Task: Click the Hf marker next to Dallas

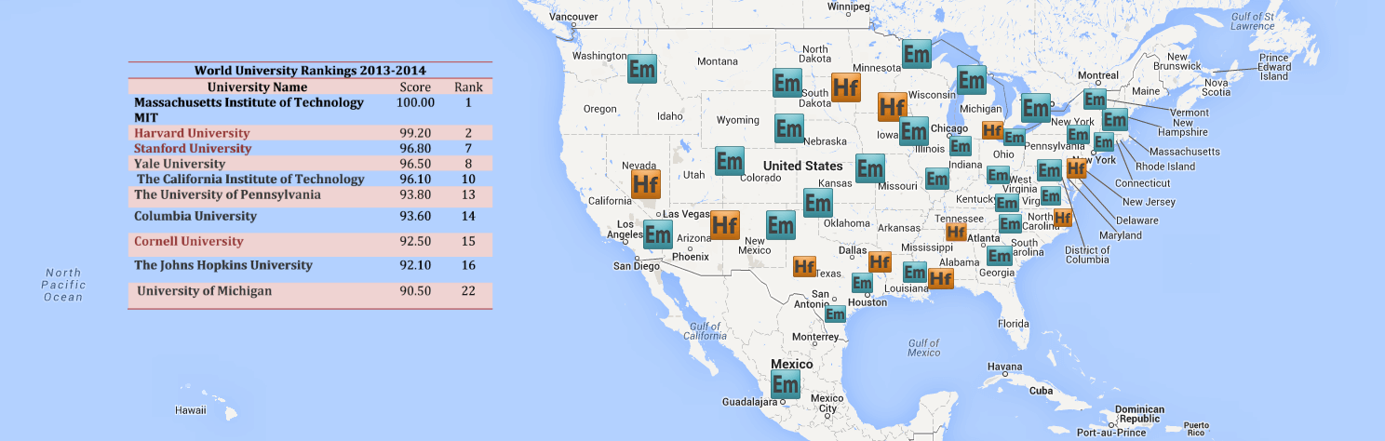Action: tap(880, 261)
